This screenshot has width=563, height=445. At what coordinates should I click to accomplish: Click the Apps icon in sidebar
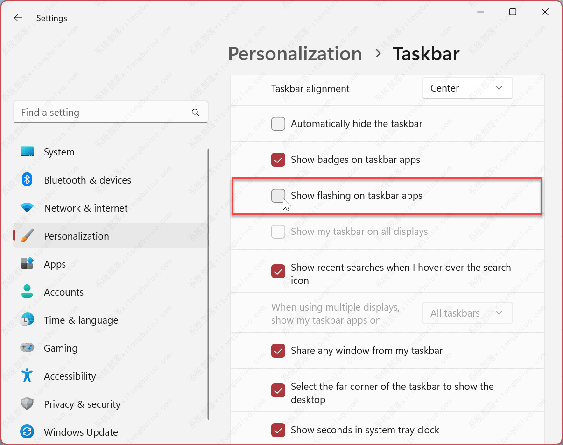pyautogui.click(x=27, y=264)
